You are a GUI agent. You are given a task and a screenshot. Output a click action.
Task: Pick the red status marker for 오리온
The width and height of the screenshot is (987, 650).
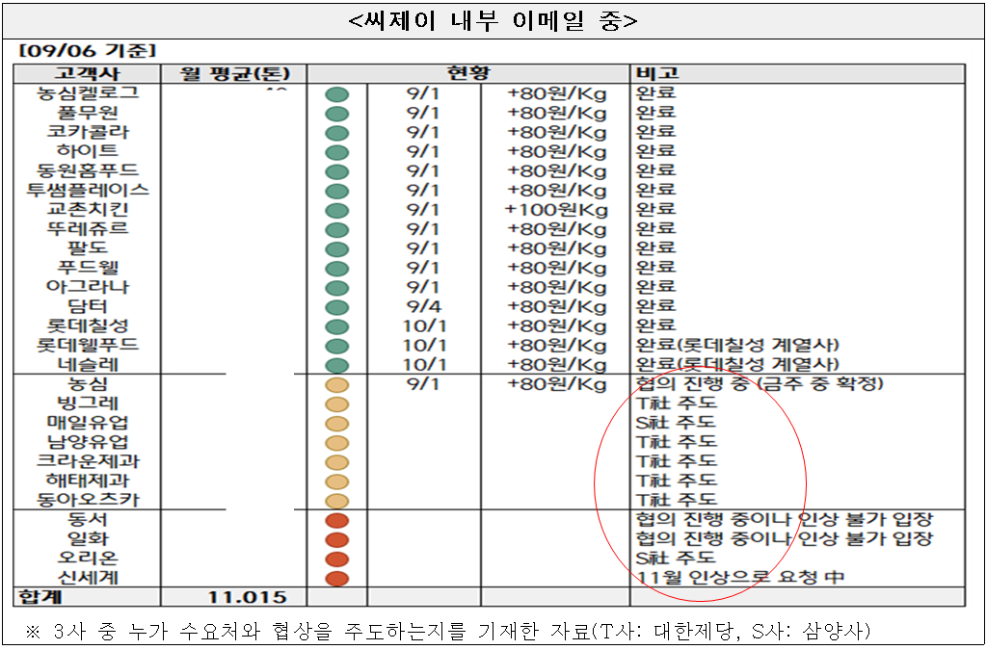coord(336,559)
